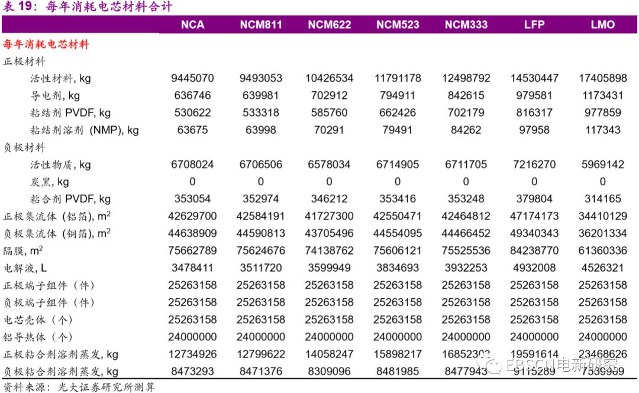Select the NCM811 column header
The width and height of the screenshot is (639, 393).
(261, 25)
